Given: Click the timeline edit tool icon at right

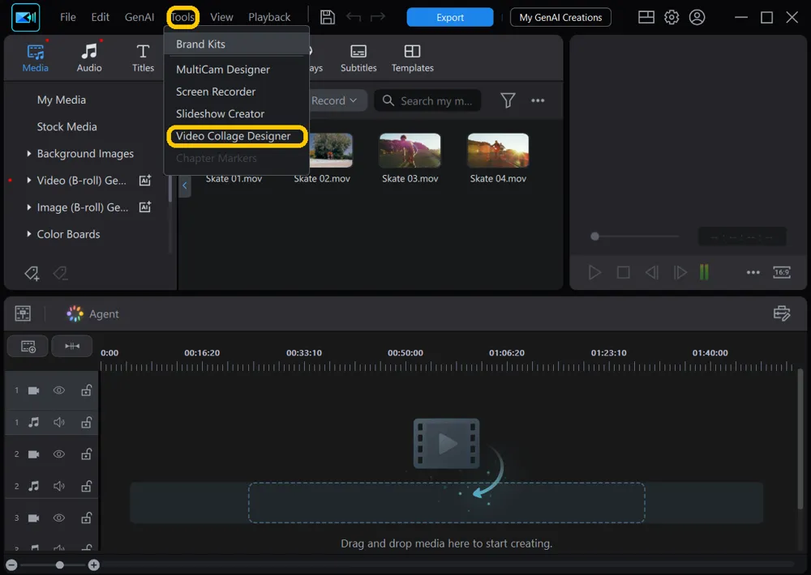Looking at the screenshot, I should click(x=782, y=313).
